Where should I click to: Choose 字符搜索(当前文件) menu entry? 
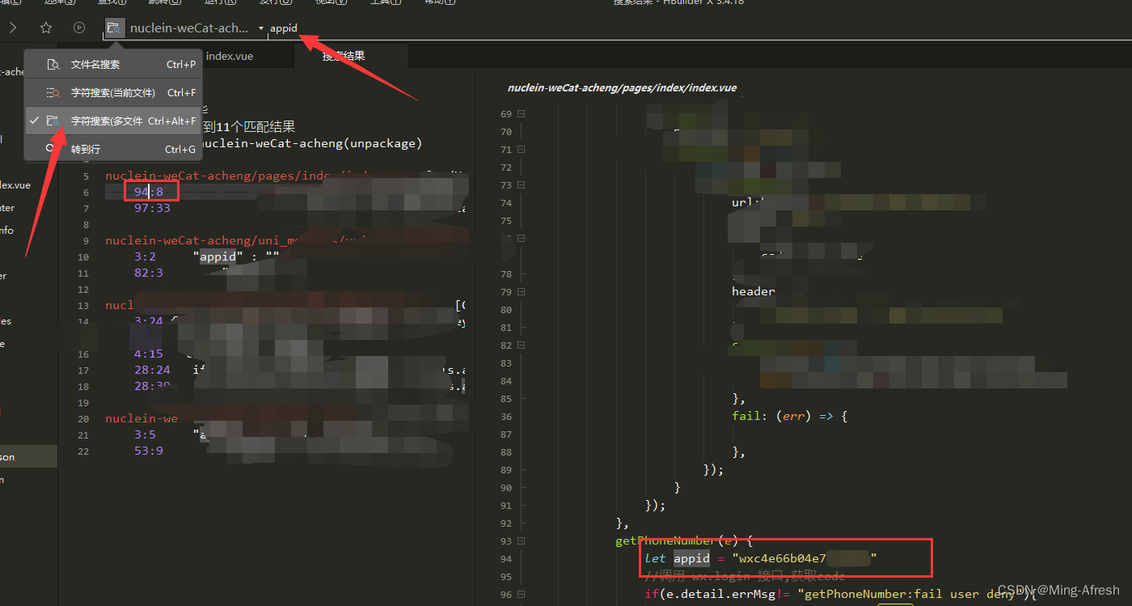click(113, 93)
